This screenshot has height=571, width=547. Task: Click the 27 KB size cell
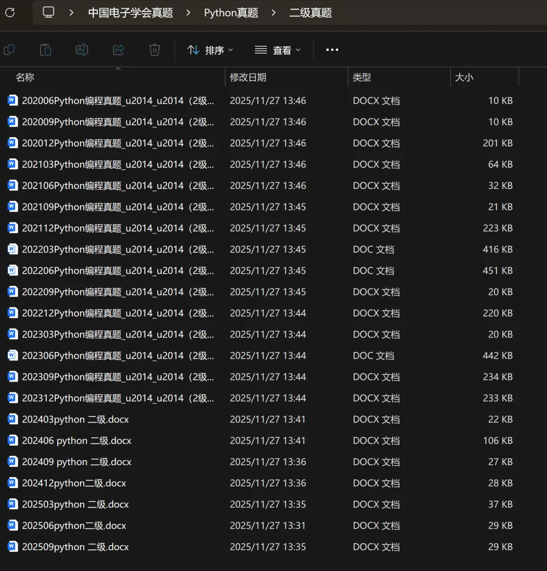click(x=500, y=462)
